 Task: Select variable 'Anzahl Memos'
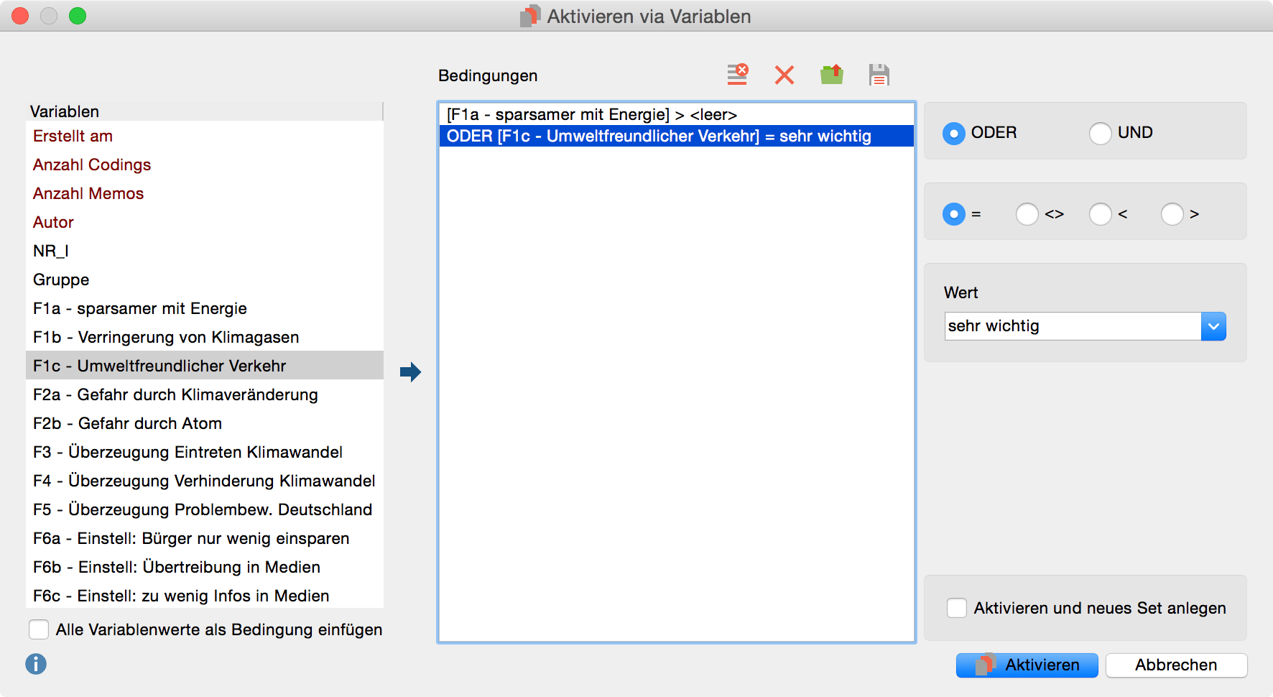tap(205, 193)
